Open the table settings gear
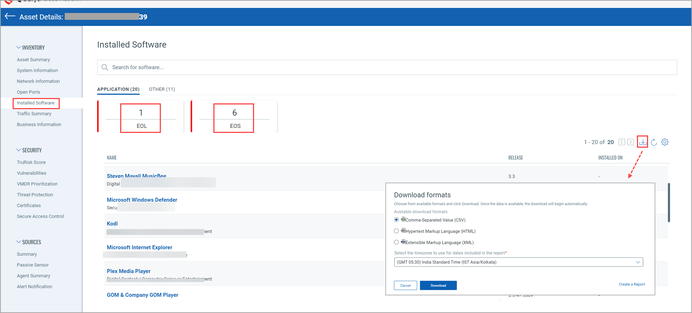Screen dimensions: 692x313 click(665, 142)
